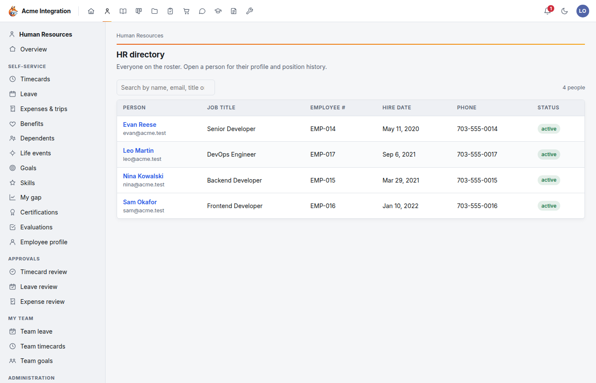
Task: Open Evaluations in the sidebar
Action: pos(52,227)
